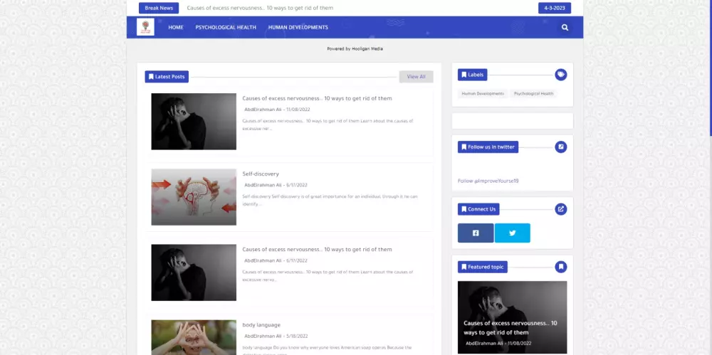Click the Connect Us heading
This screenshot has width=712, height=355.
pyautogui.click(x=478, y=209)
